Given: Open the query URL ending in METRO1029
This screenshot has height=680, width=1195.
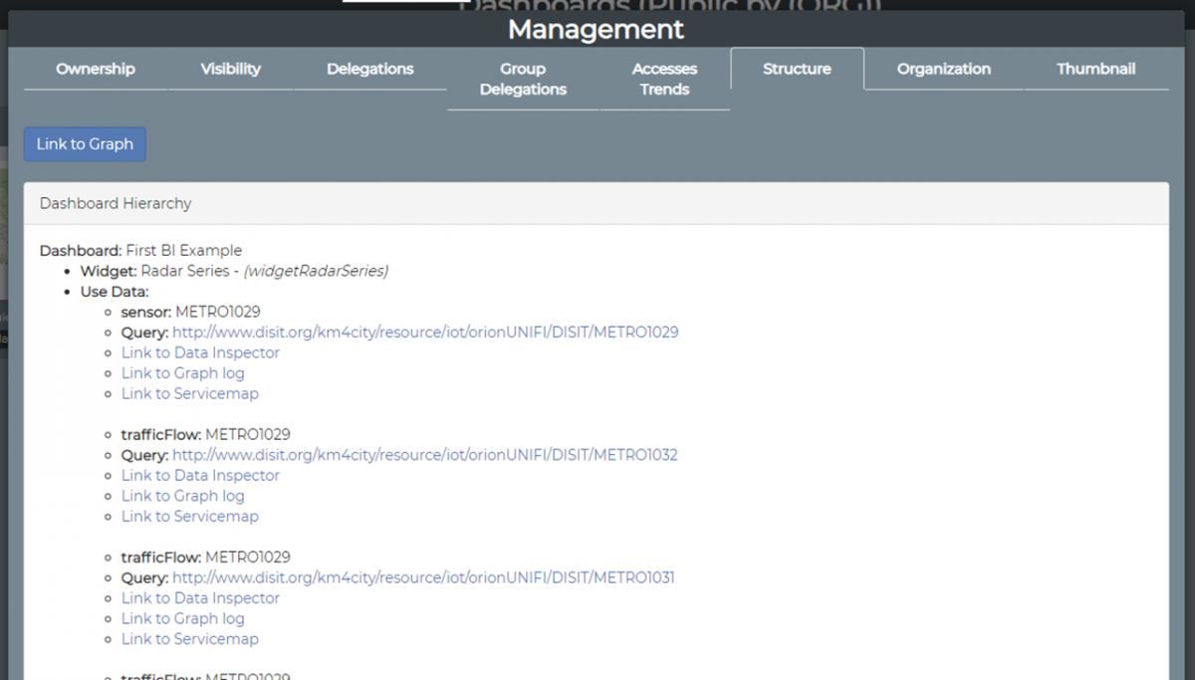Looking at the screenshot, I should click(x=425, y=333).
